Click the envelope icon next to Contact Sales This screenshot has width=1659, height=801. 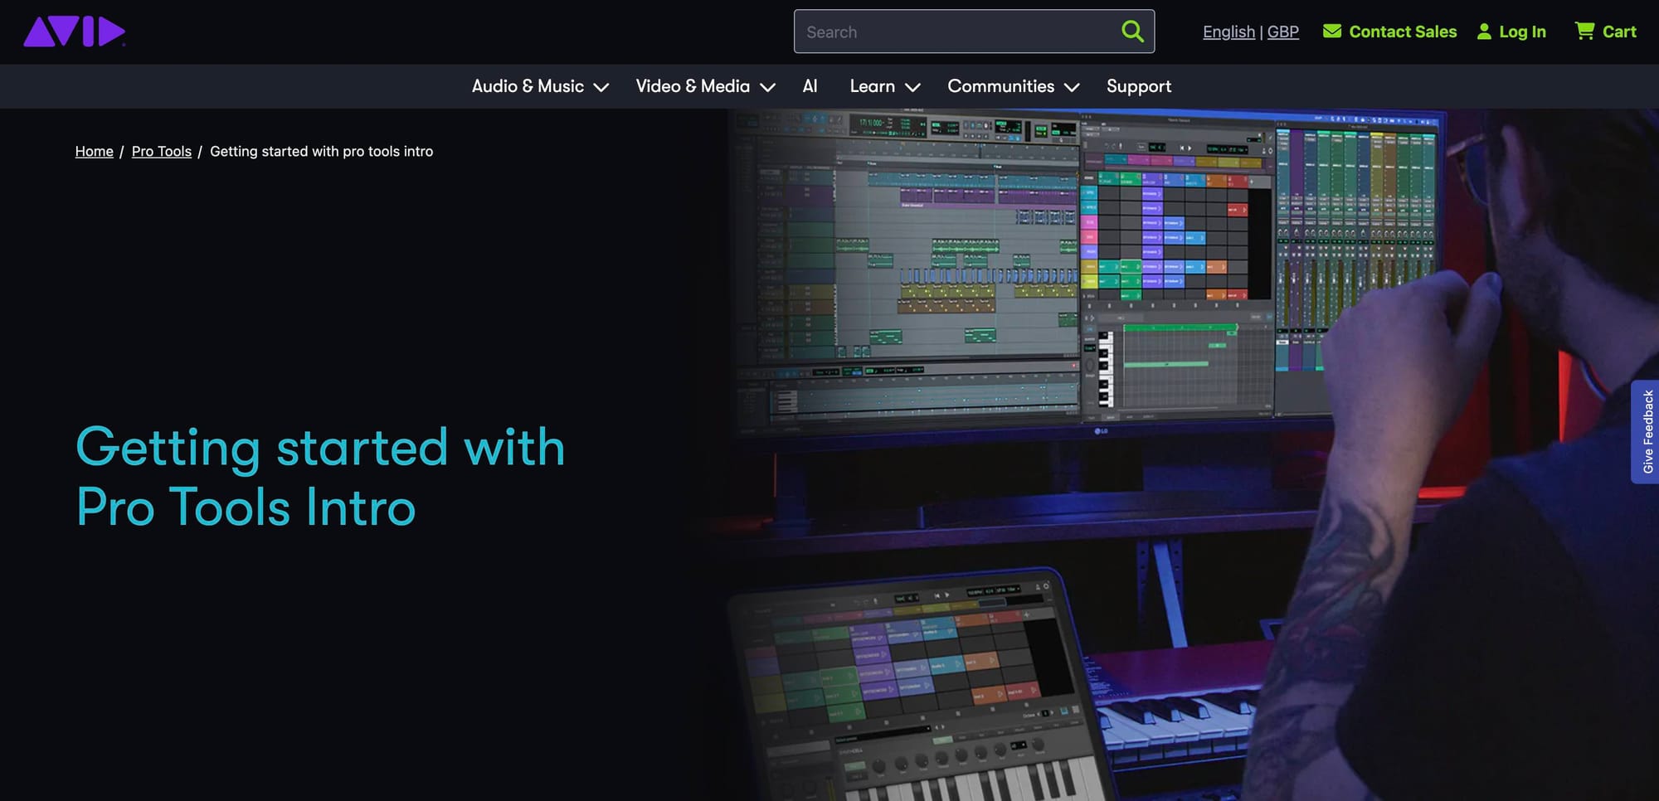coord(1332,31)
